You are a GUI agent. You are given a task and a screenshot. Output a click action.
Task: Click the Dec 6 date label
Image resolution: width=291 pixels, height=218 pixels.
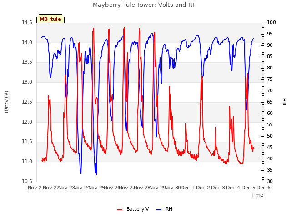(x=263, y=188)
